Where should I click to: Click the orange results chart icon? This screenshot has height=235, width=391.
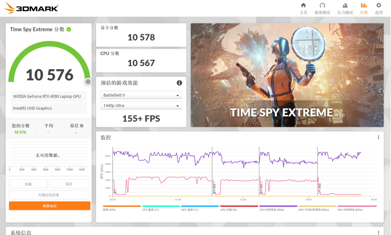[x=364, y=5]
